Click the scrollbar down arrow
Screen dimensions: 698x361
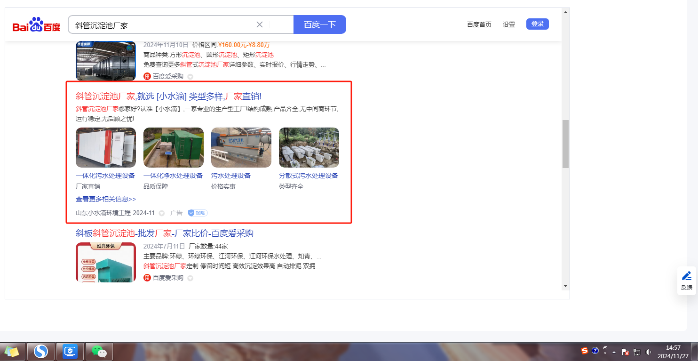coord(565,286)
